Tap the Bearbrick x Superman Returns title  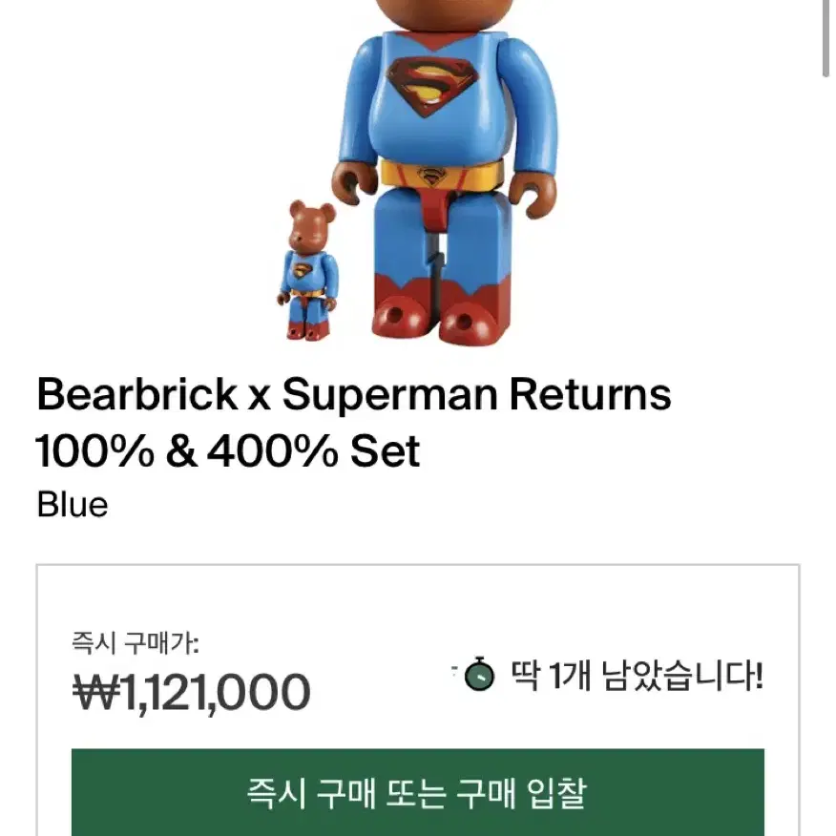click(354, 394)
